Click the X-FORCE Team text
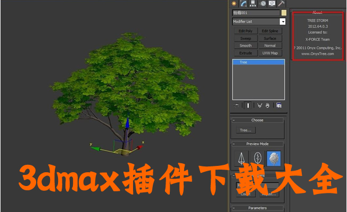 click(x=318, y=39)
